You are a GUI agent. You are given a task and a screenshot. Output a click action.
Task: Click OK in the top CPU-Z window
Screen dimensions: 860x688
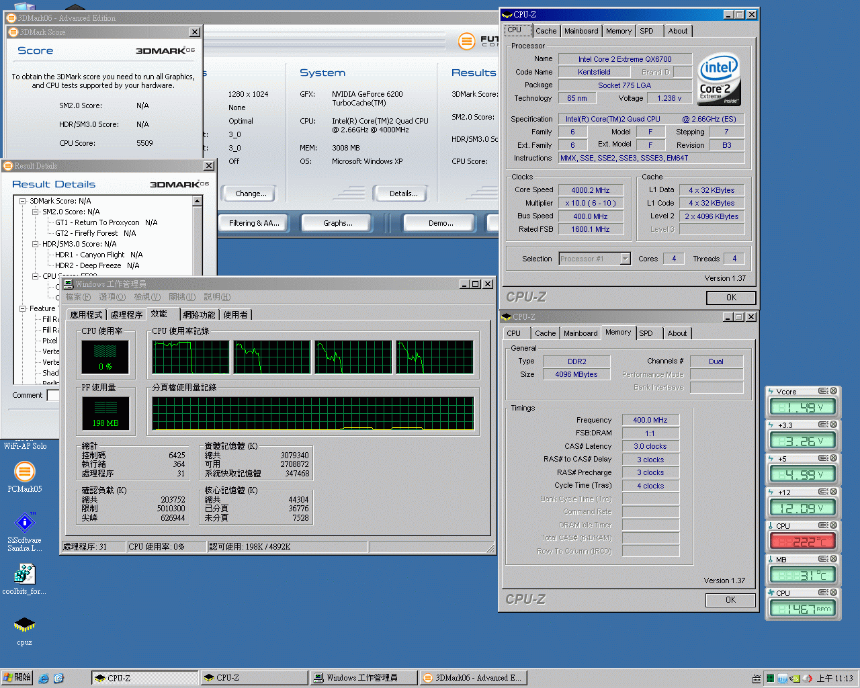click(x=731, y=298)
